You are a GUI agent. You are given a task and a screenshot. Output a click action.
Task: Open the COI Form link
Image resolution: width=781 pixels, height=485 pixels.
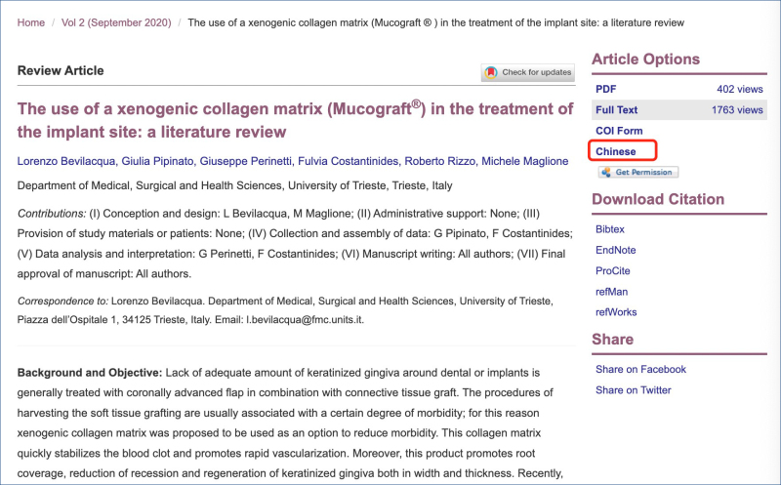[619, 131]
